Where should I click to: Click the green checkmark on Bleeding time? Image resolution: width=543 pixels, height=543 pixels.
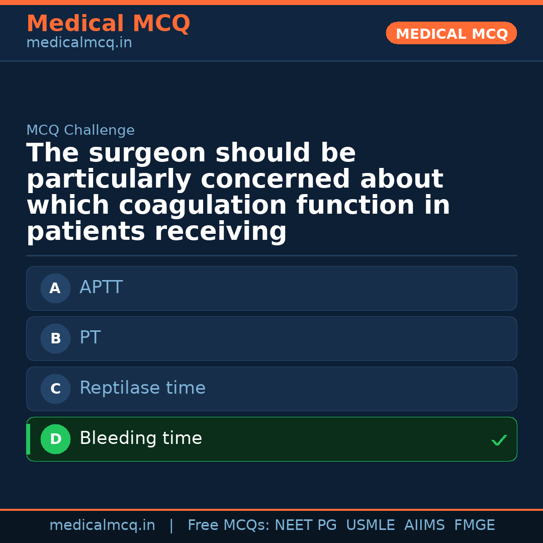499,440
